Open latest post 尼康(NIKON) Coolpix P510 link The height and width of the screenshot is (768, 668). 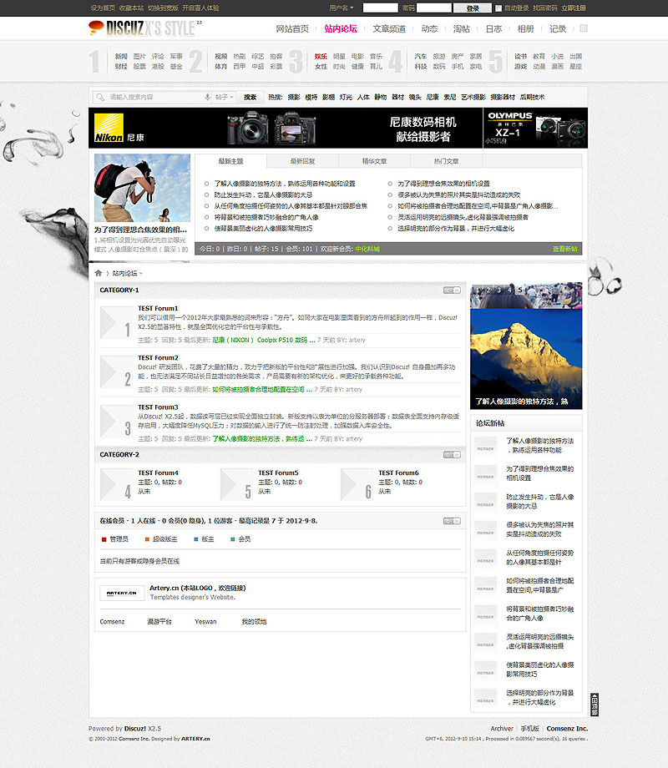point(263,340)
